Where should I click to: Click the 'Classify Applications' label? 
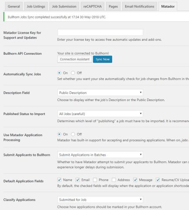point(19,199)
